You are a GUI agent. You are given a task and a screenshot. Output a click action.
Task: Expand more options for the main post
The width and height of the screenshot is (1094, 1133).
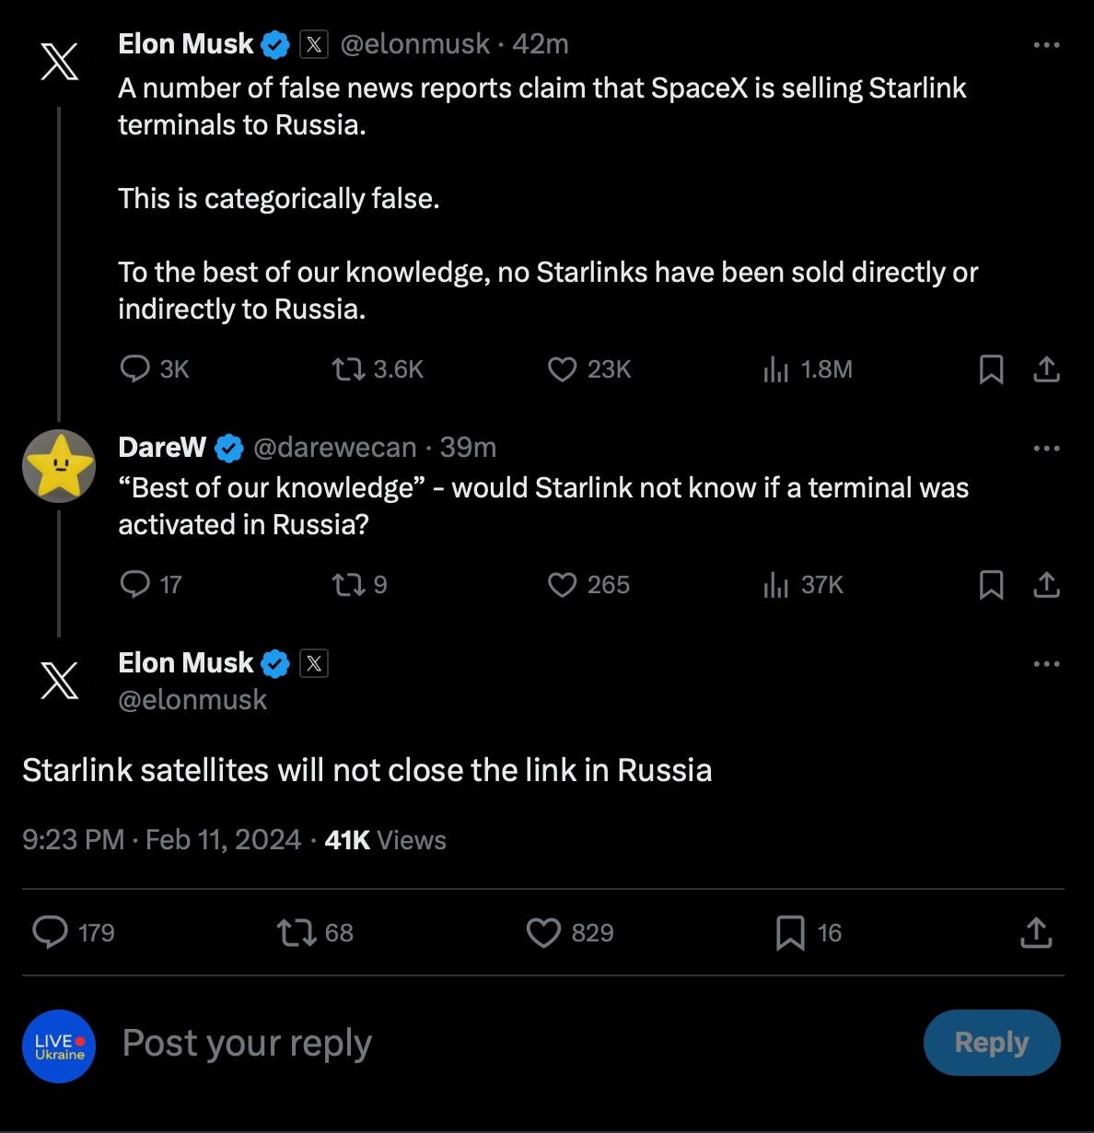(x=1047, y=663)
